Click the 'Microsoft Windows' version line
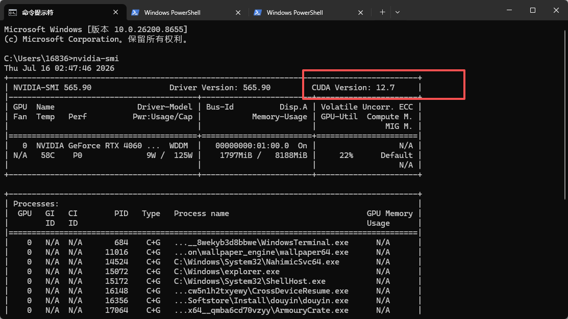This screenshot has width=568, height=319. [95, 29]
